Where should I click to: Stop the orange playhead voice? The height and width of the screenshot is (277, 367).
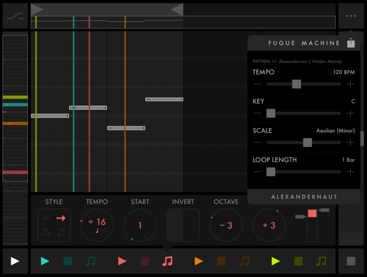[221, 261]
